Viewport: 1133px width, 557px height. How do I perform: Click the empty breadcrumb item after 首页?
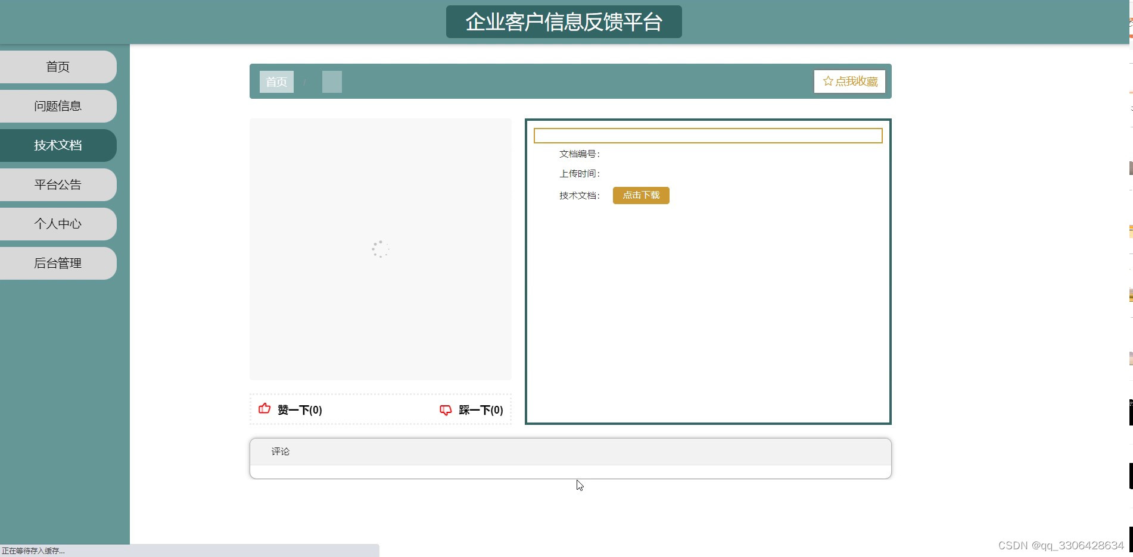click(332, 82)
